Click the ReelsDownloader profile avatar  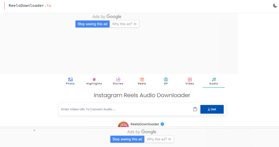(x=123, y=124)
